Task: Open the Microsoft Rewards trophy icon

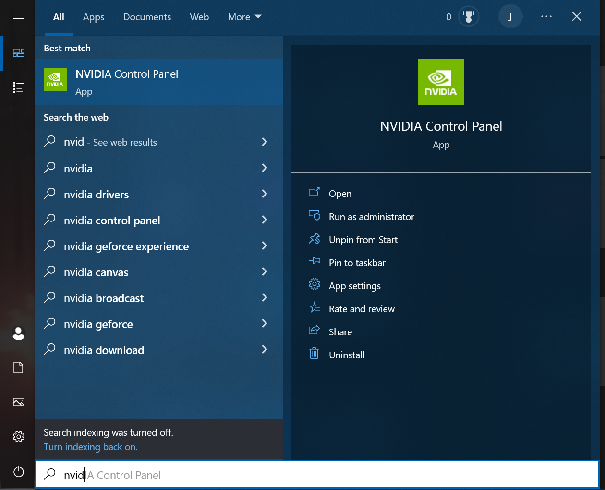Action: tap(468, 16)
